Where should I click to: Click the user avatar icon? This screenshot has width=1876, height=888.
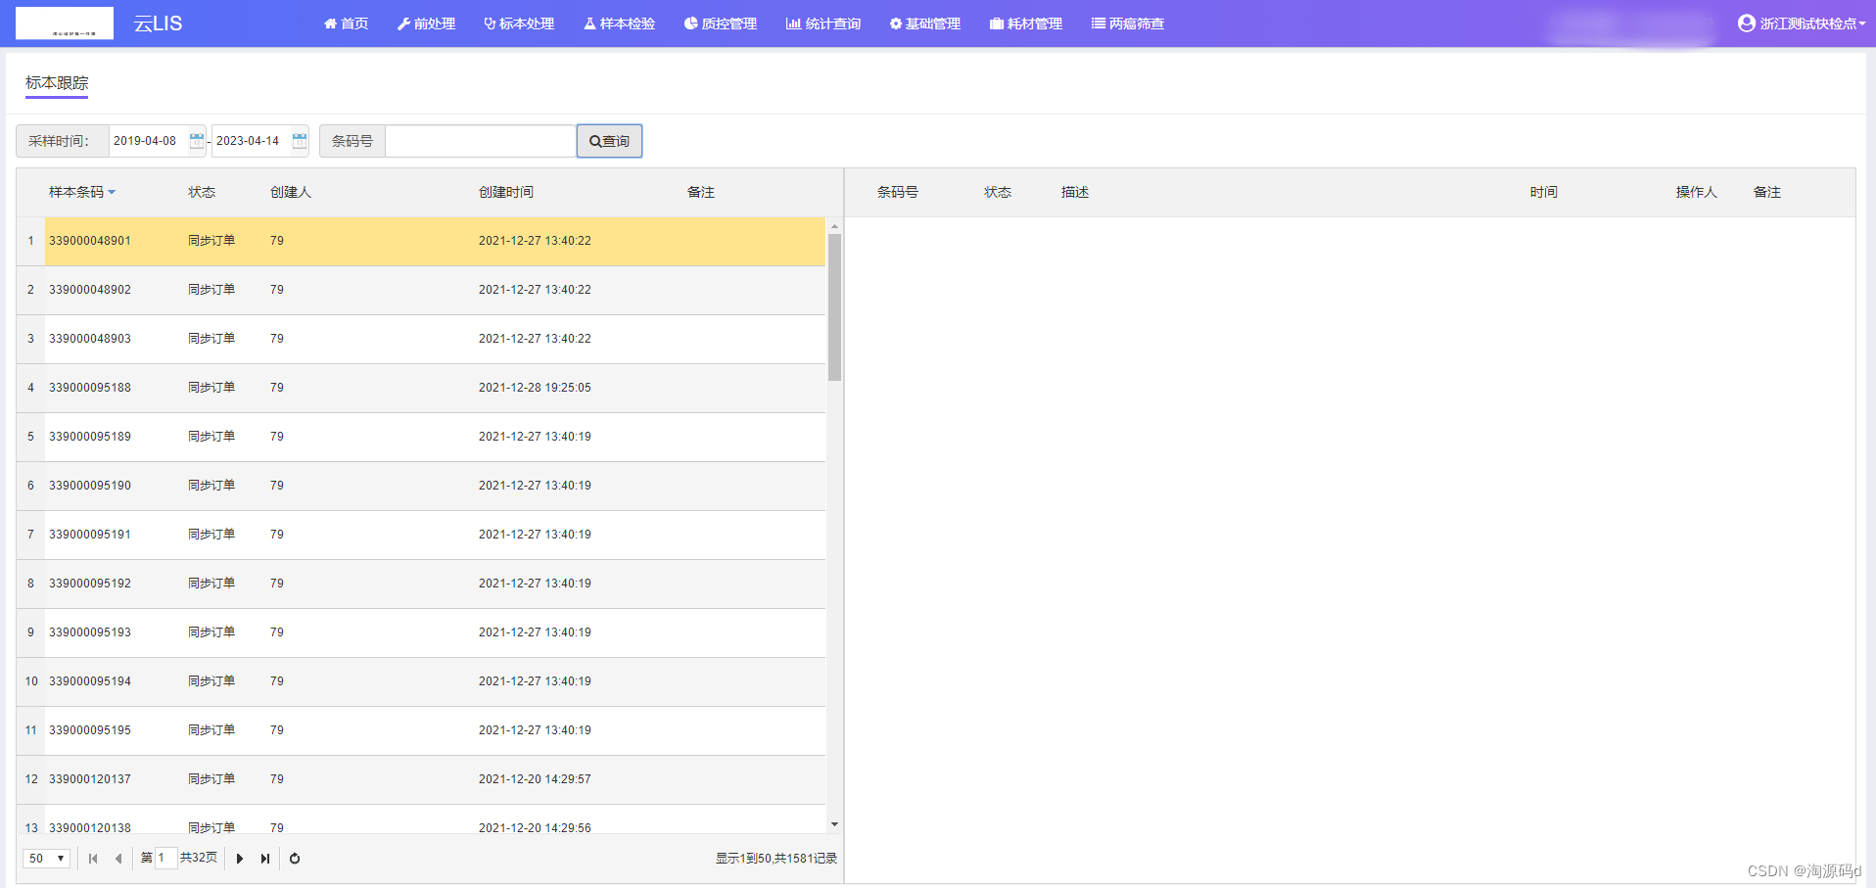pos(1746,23)
